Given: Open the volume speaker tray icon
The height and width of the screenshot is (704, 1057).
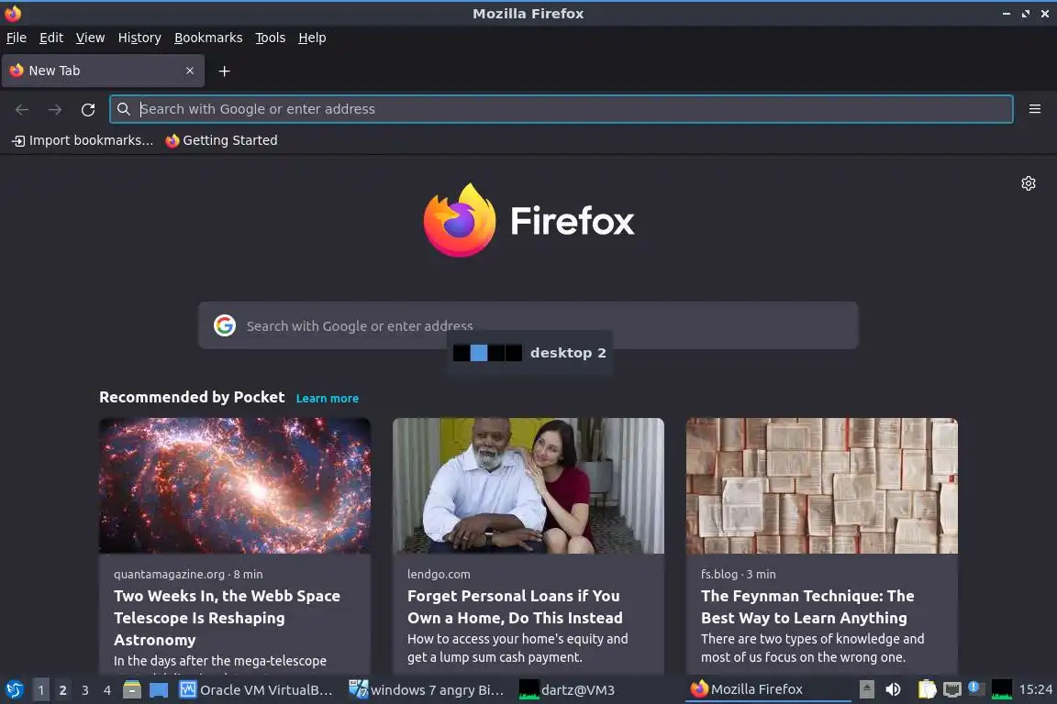Looking at the screenshot, I should click(x=893, y=689).
